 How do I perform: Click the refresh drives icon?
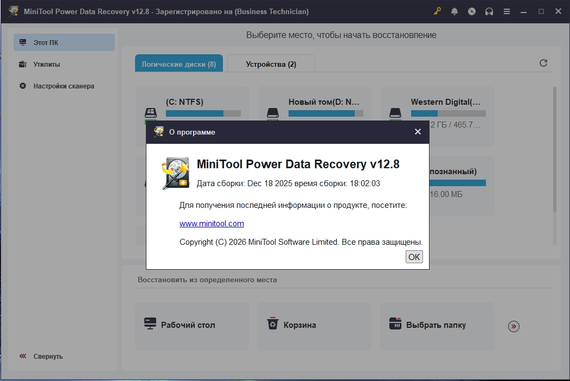coord(543,63)
